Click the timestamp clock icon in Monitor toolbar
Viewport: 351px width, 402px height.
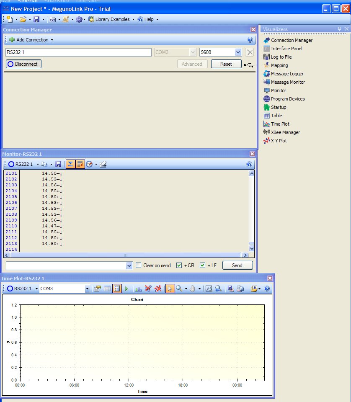(x=89, y=164)
